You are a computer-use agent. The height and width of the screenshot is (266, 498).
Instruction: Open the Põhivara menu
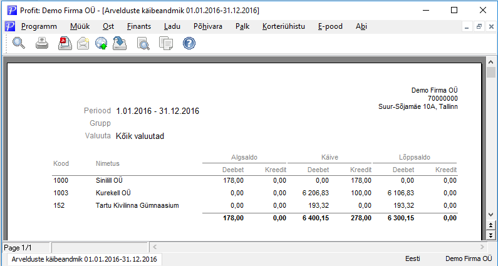[208, 26]
